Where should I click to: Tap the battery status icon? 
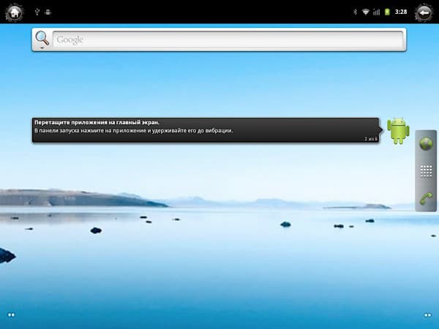(x=387, y=12)
